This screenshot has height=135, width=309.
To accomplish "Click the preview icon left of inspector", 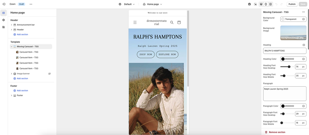I will (x=249, y=4).
